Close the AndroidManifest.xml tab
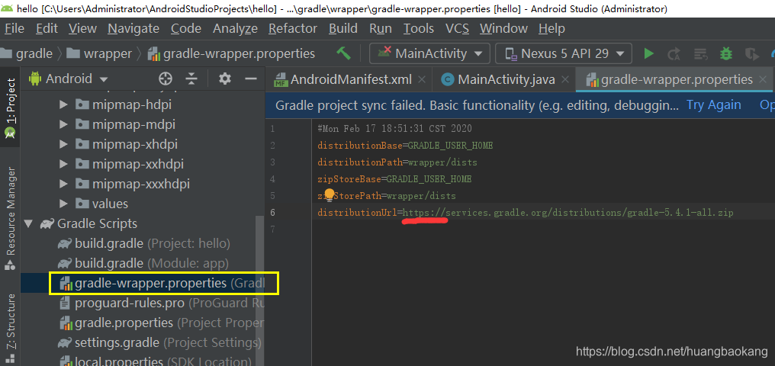 click(422, 79)
